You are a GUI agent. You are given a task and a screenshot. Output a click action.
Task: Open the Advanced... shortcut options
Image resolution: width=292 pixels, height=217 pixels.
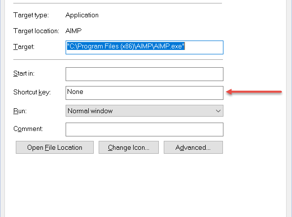(x=193, y=147)
